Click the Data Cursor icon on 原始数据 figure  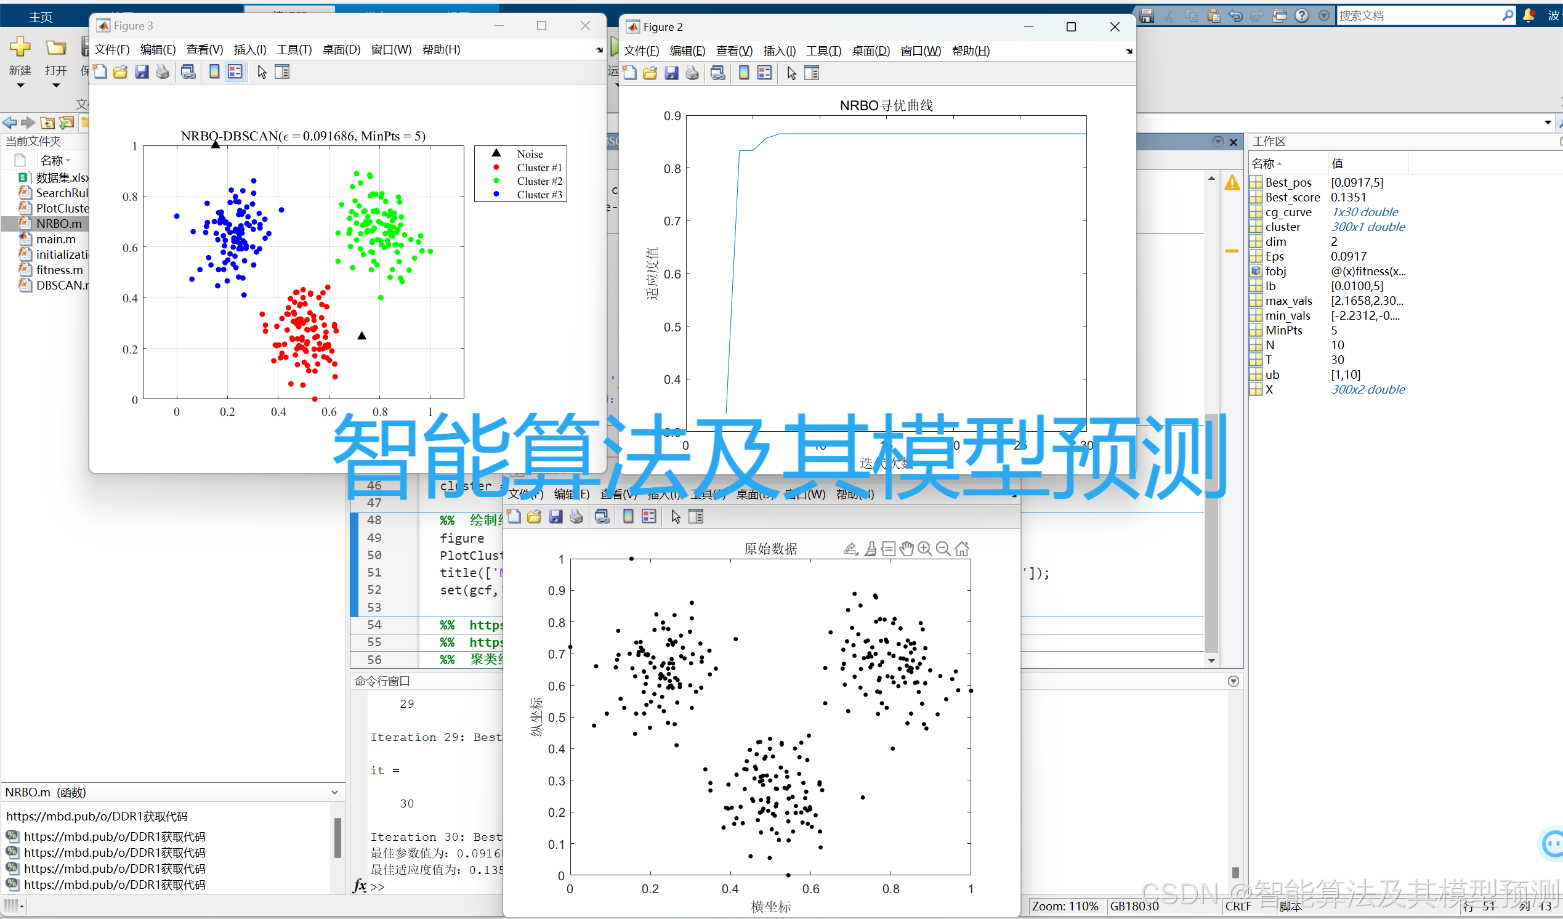[x=887, y=549]
